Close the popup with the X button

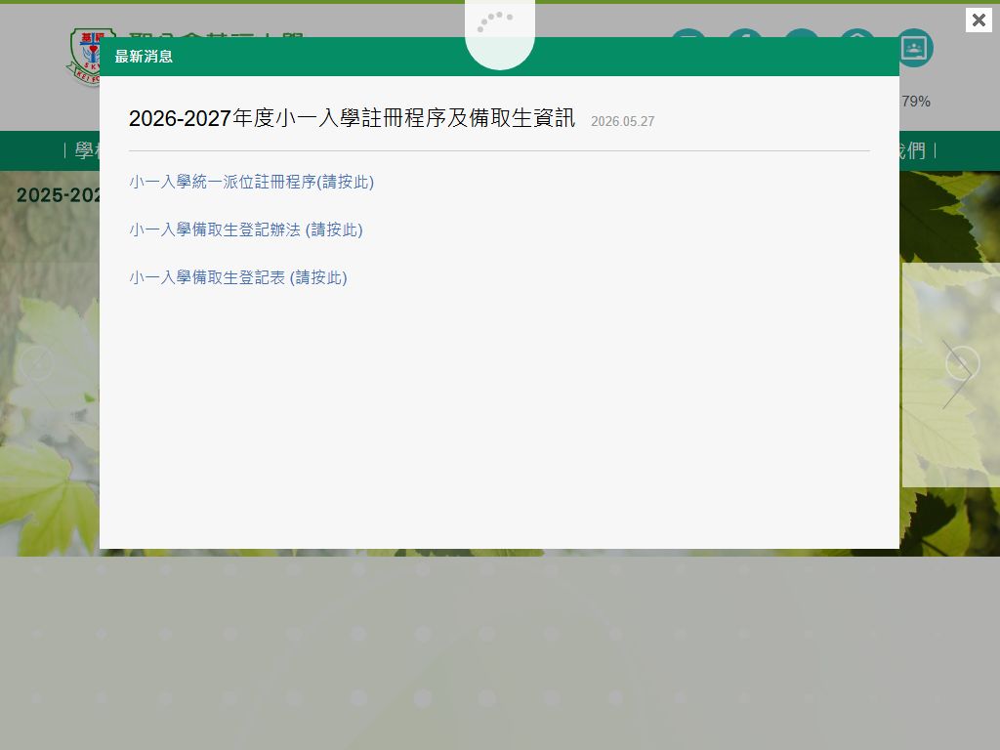point(979,21)
